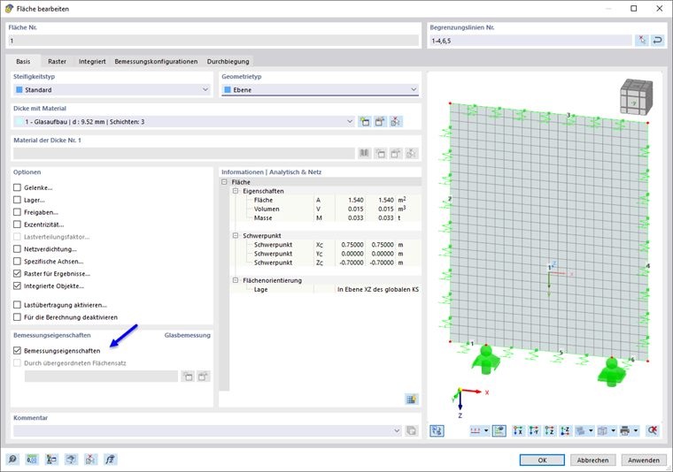Click the copy comment icon beside Kommentar
Screen dimensions: 673x472
(411, 430)
